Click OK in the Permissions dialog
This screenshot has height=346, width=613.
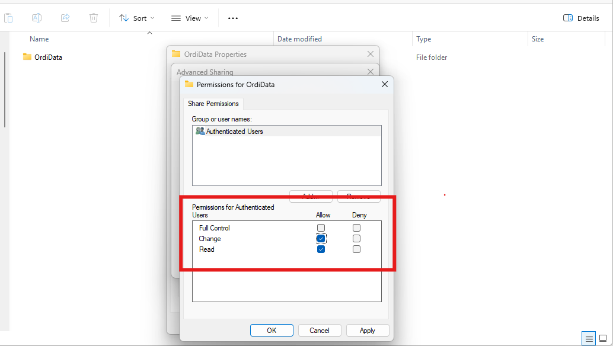(272, 331)
